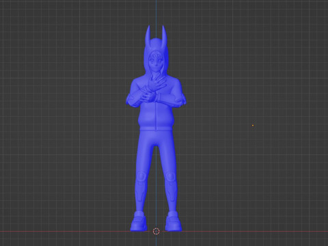The width and height of the screenshot is (328, 246).
Task: Select the small orange origin dot
Action: pos(253,125)
